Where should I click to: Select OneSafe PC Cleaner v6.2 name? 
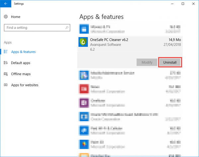coord(109,40)
